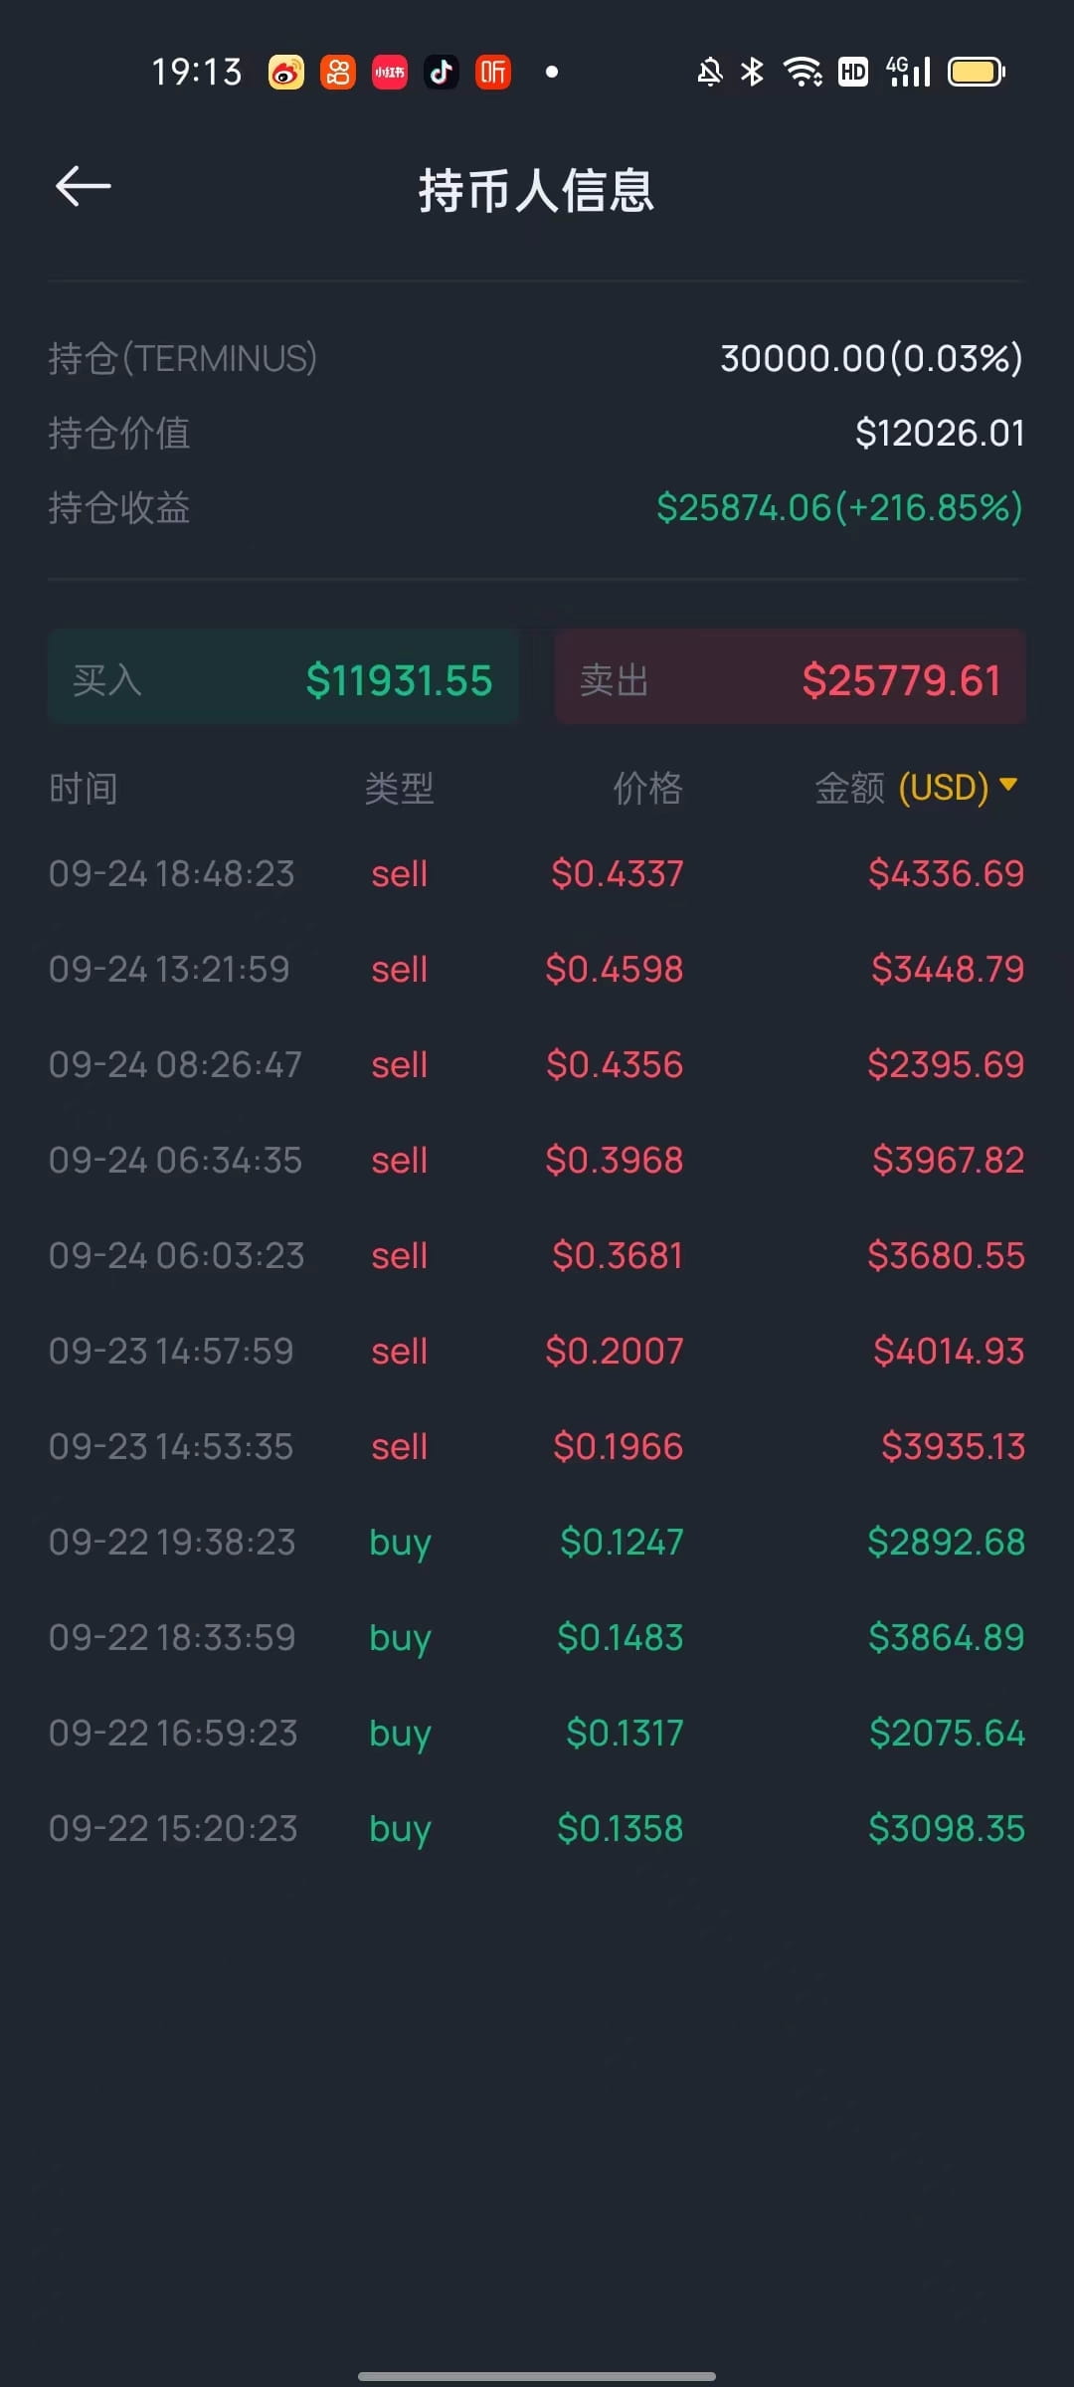Tap the battery indicator icon
The width and height of the screenshot is (1074, 2387).
977,72
